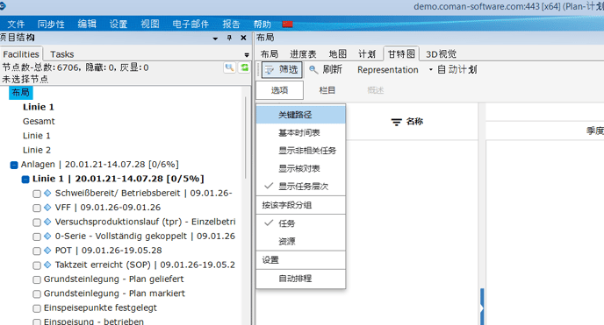The image size is (604, 325).
Task: Select 资源 grouping menu entry
Action: pos(300,242)
